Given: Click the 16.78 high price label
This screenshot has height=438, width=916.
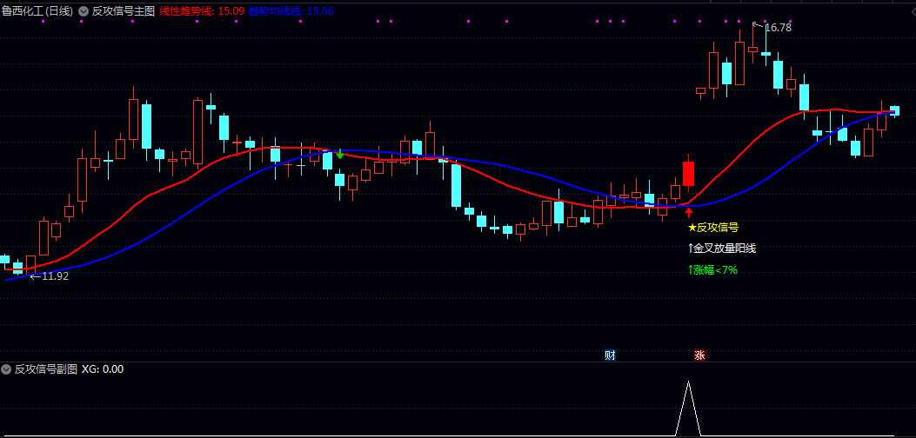Looking at the screenshot, I should 778,28.
